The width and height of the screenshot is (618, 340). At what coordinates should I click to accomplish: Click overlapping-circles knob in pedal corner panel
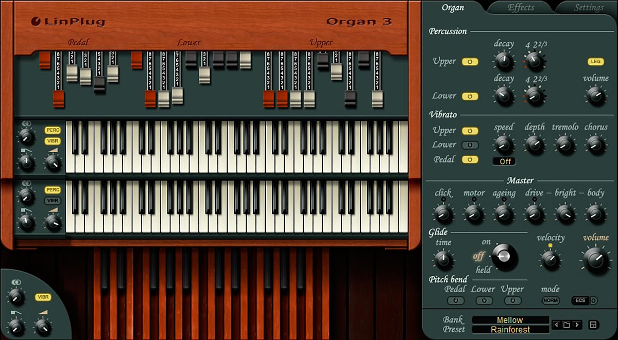tap(16, 296)
